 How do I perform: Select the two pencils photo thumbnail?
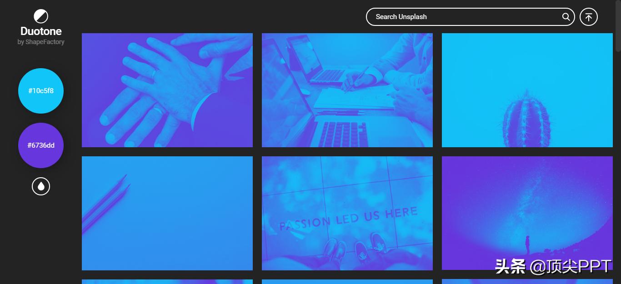tap(167, 213)
